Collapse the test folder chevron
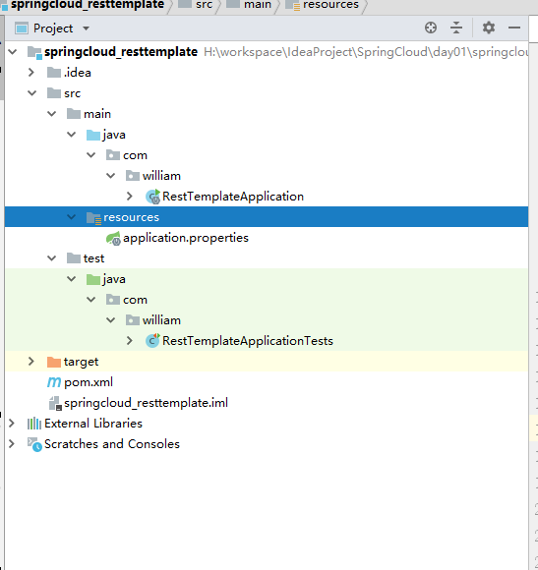Image resolution: width=538 pixels, height=570 pixels. pyautogui.click(x=52, y=258)
